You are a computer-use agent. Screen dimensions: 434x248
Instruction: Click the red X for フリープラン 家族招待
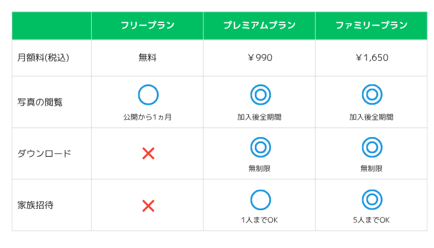pyautogui.click(x=148, y=206)
